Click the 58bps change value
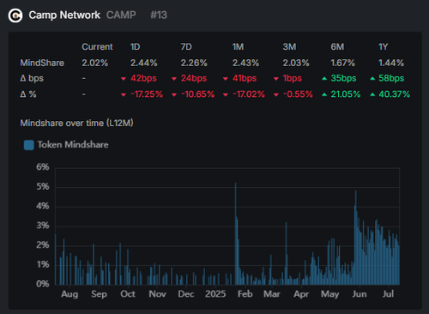429x314 pixels. click(x=391, y=78)
